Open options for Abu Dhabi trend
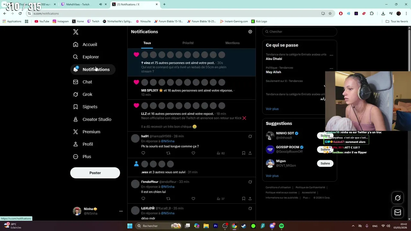The height and width of the screenshot is (231, 411). coord(331,55)
